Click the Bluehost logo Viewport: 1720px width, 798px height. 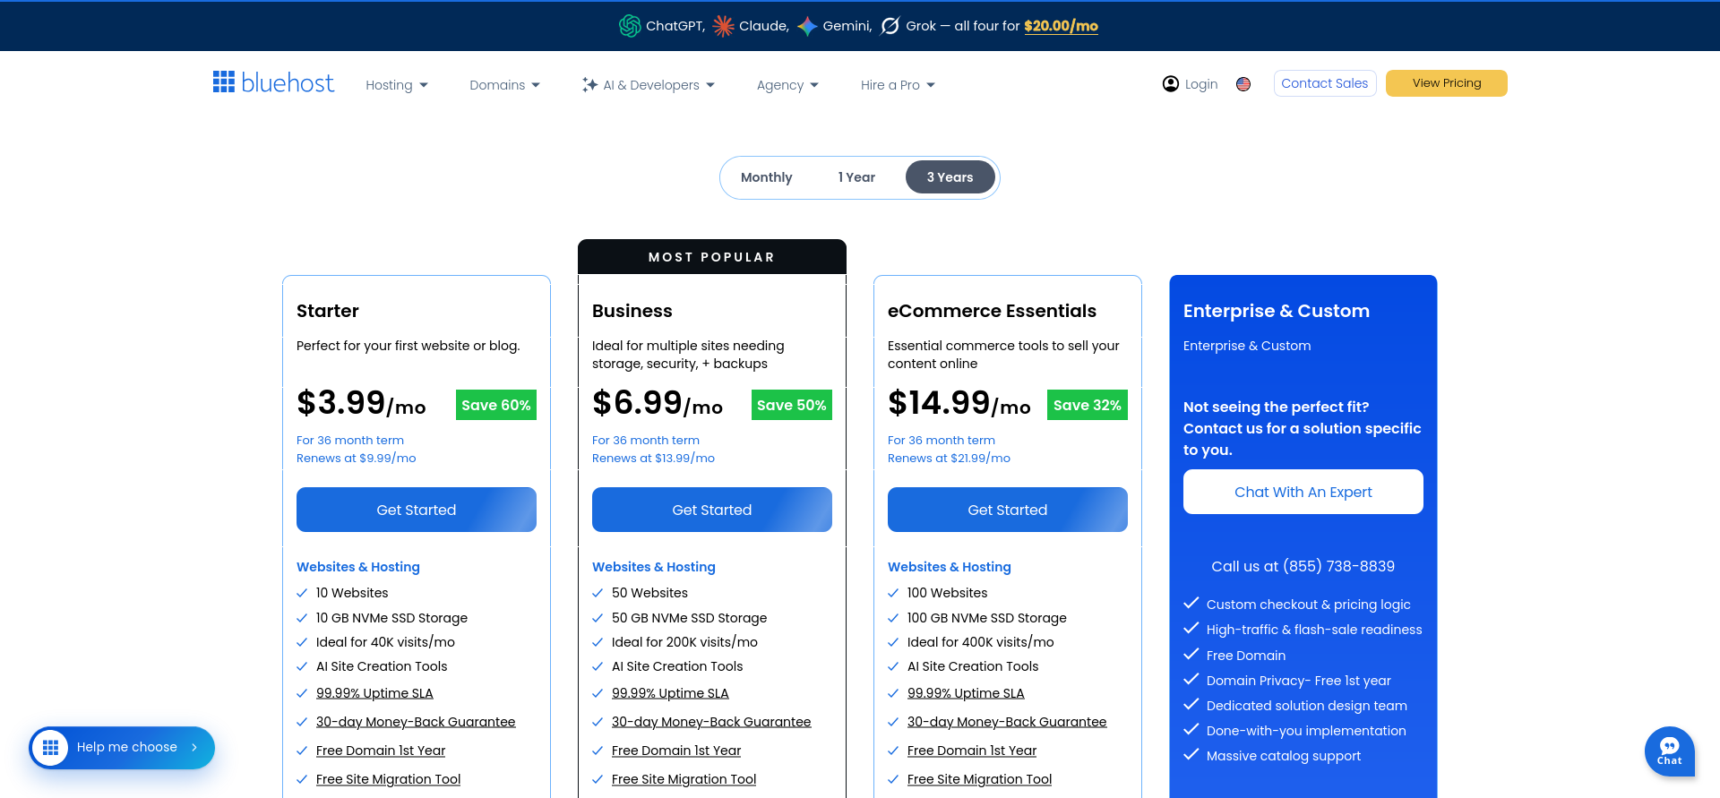click(x=273, y=82)
